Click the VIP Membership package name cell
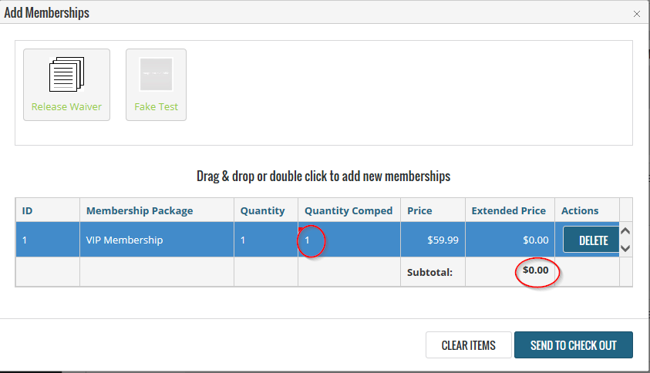650x373 pixels. (x=157, y=240)
